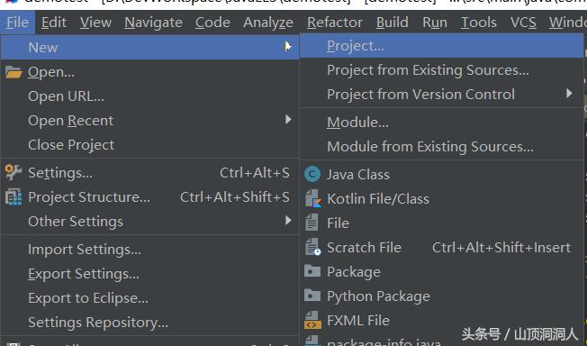Choose Import Settings...
The image size is (587, 346).
click(x=149, y=250)
